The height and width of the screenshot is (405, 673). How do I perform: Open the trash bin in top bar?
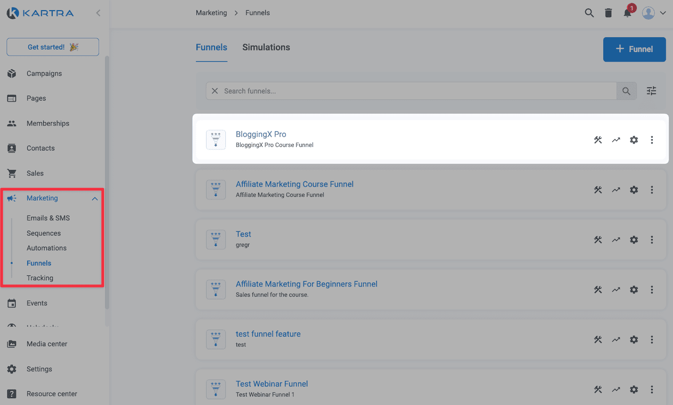pos(608,13)
